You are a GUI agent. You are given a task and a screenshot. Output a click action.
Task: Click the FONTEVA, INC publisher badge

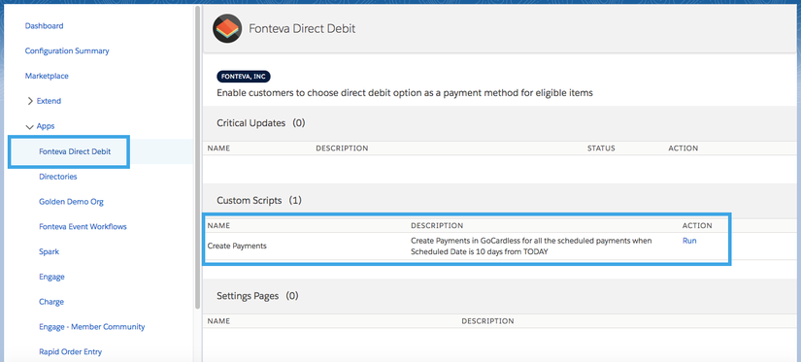pos(244,77)
